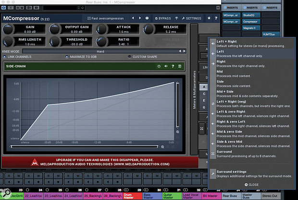Click the ATTACK knob
This screenshot has width=298, height=200.
tap(101, 29)
